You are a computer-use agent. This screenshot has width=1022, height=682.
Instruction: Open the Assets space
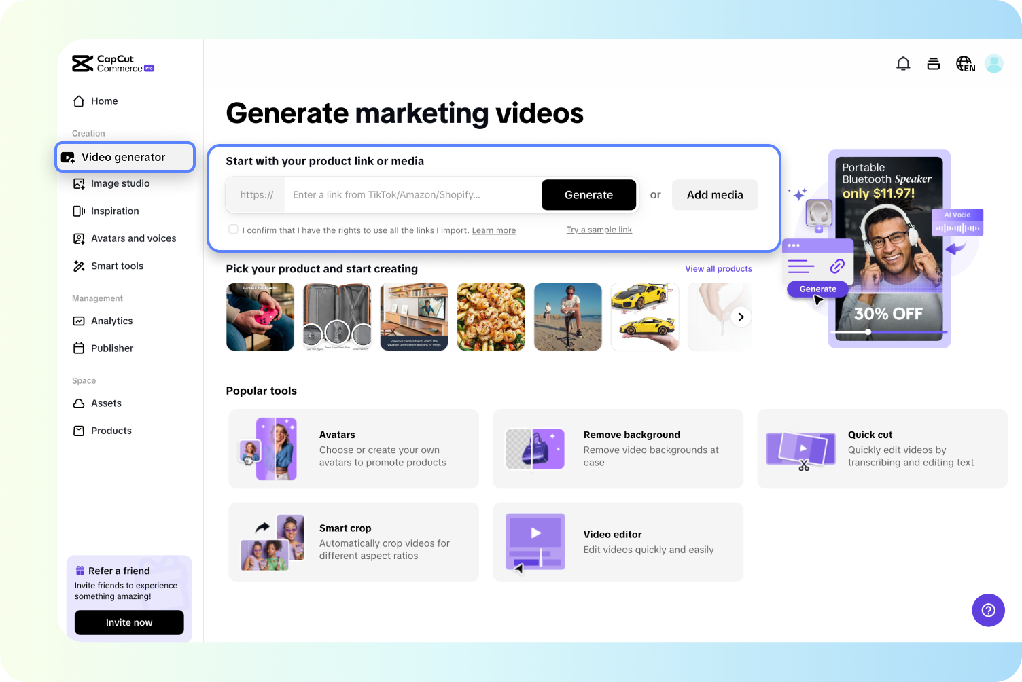point(105,403)
